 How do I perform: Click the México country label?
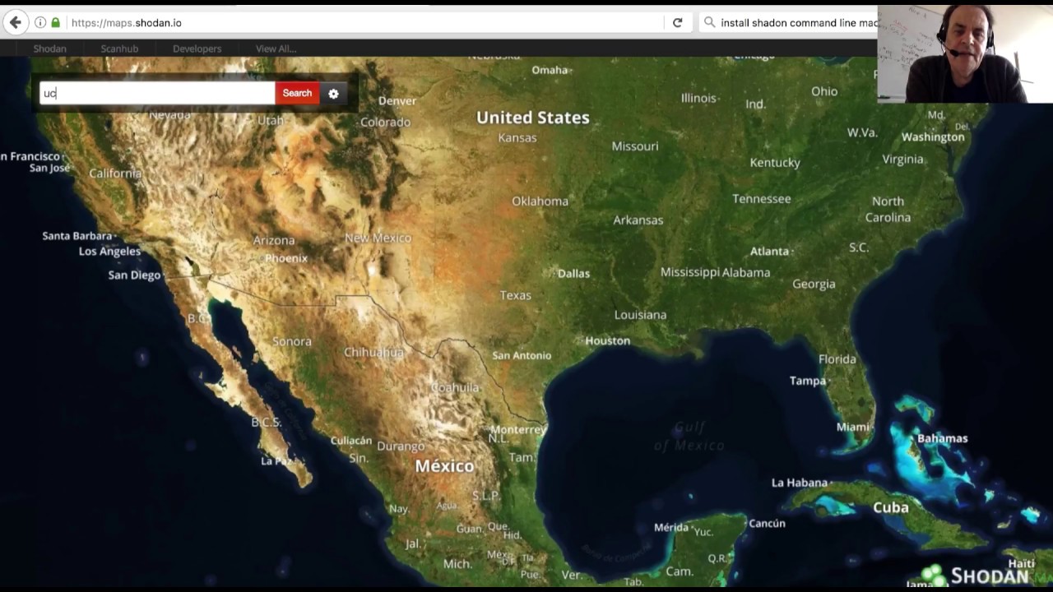(444, 466)
